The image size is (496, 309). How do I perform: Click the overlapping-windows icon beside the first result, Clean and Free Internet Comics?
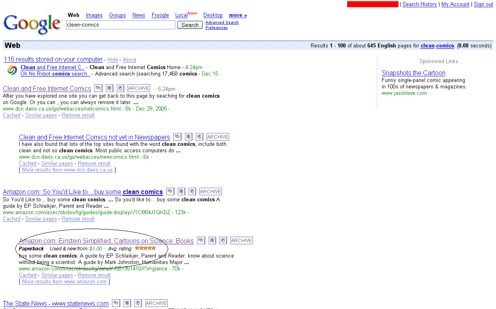pyautogui.click(x=98, y=88)
